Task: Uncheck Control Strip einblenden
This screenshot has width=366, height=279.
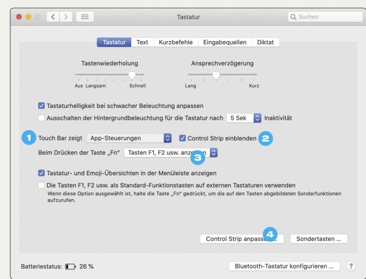Action: pos(182,138)
